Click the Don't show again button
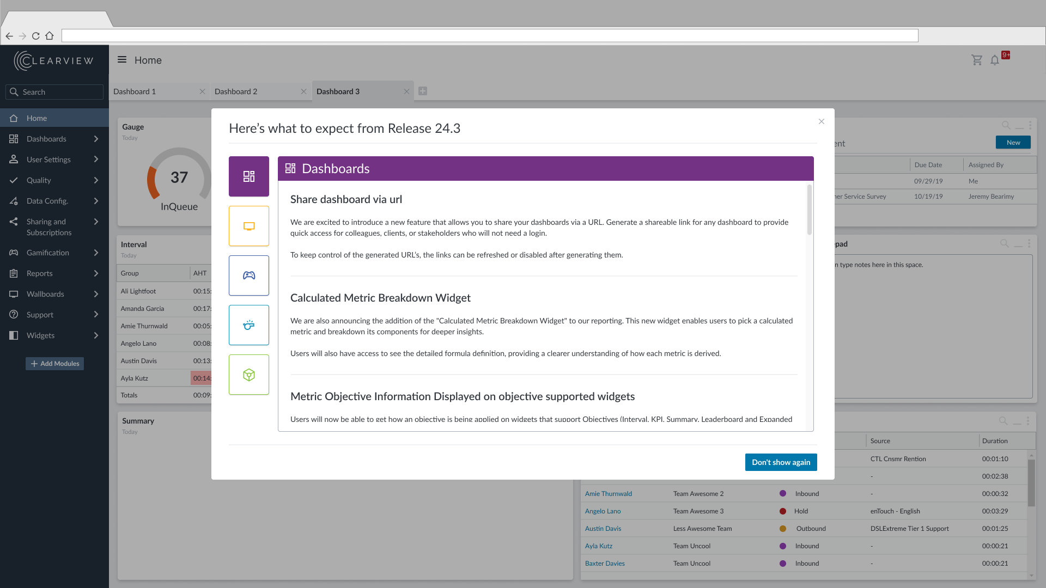The height and width of the screenshot is (588, 1046). pos(781,462)
